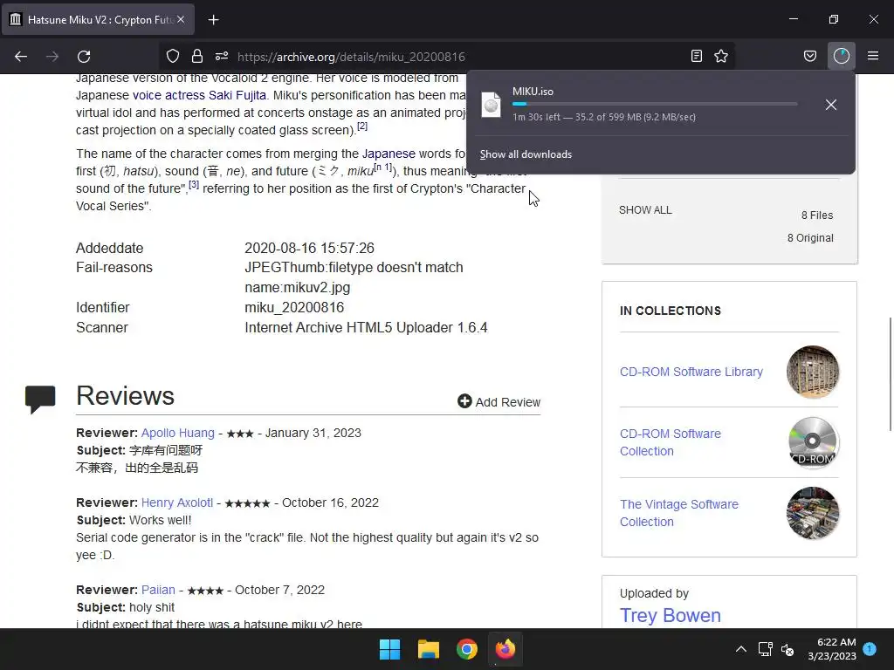Open the Firefox application menu
Image resolution: width=894 pixels, height=670 pixels.
[873, 56]
